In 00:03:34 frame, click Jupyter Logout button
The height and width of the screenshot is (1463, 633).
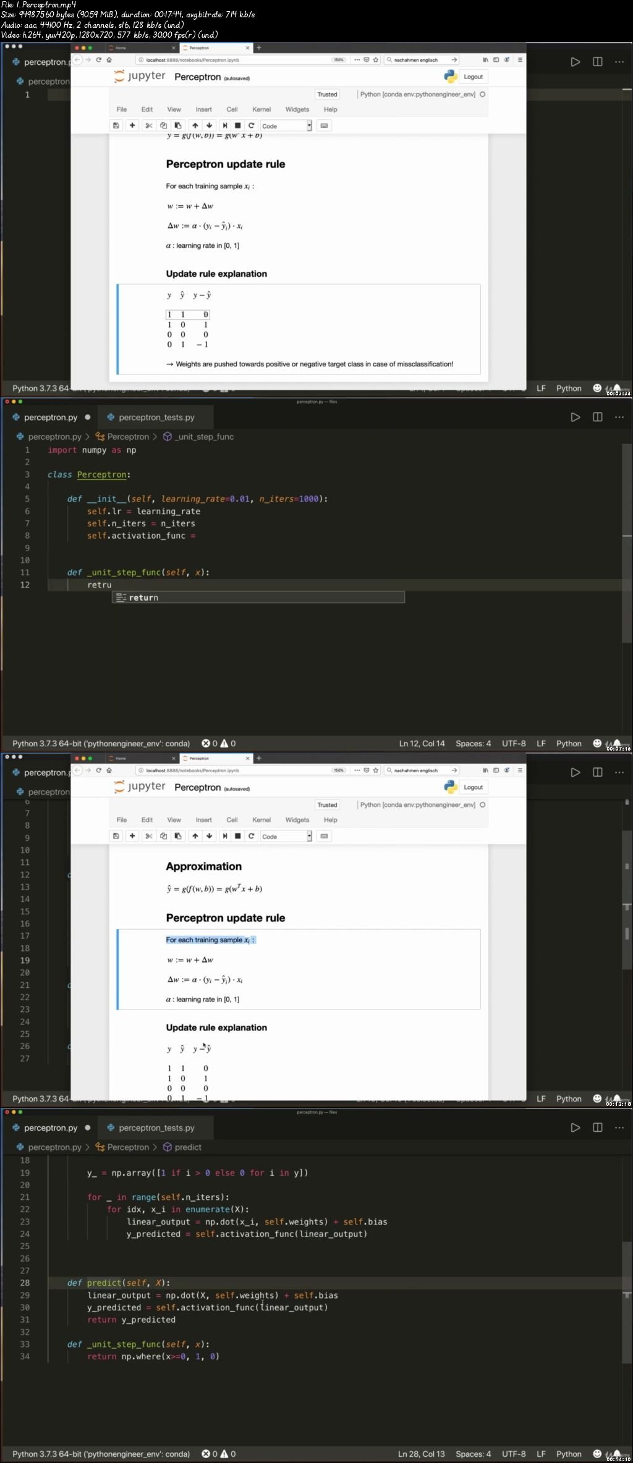tap(474, 77)
